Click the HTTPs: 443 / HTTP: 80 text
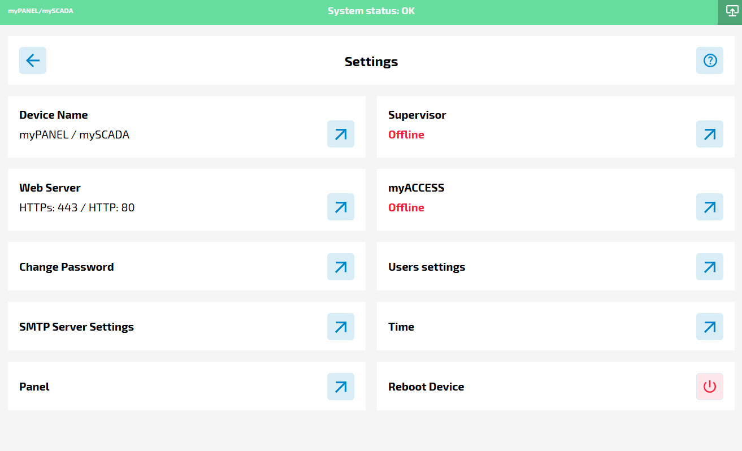The image size is (742, 451). [x=77, y=207]
